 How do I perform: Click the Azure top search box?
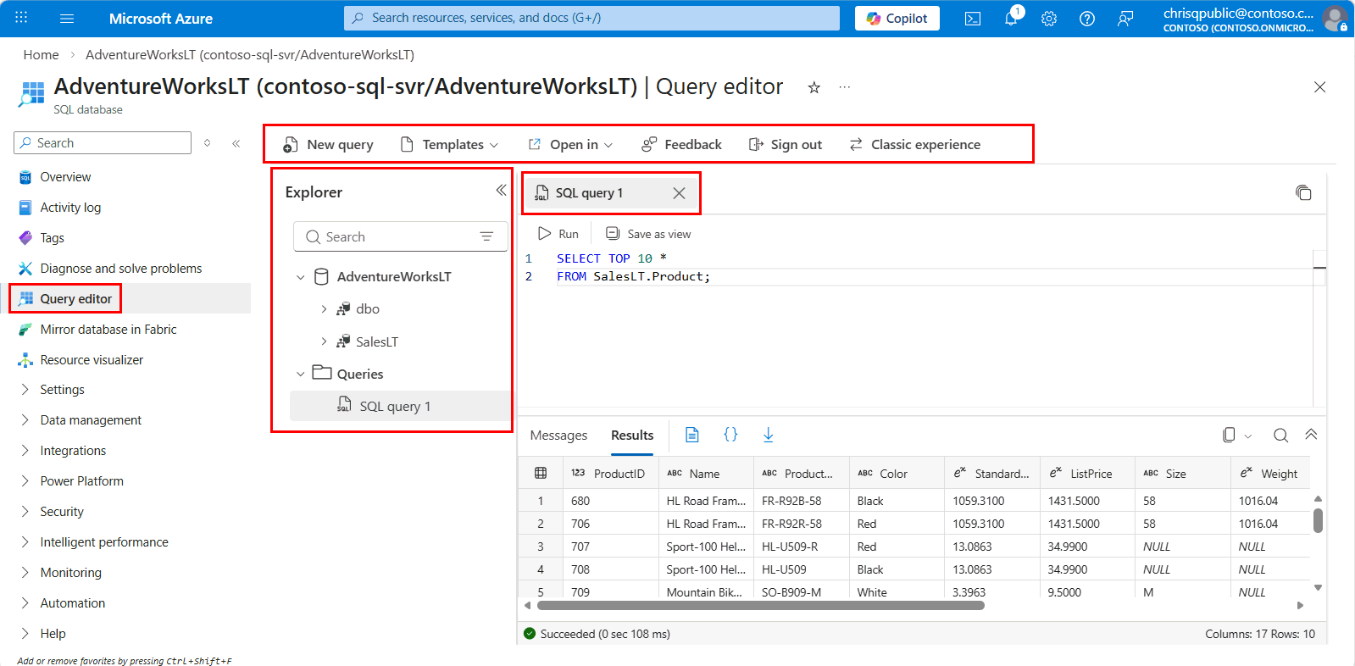coord(591,18)
